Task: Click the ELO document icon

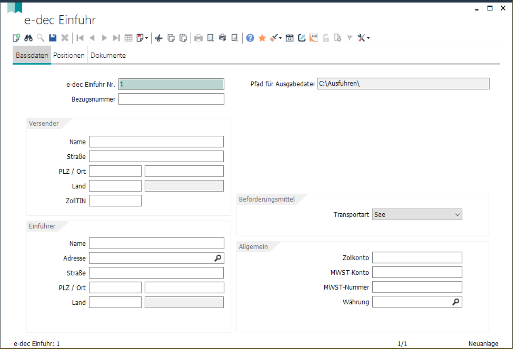Action: coord(313,38)
